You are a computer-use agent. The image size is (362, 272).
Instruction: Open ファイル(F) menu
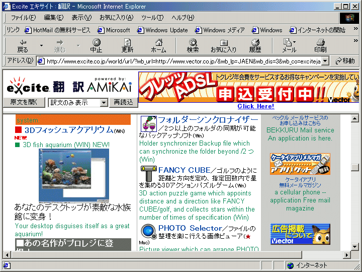click(x=23, y=18)
